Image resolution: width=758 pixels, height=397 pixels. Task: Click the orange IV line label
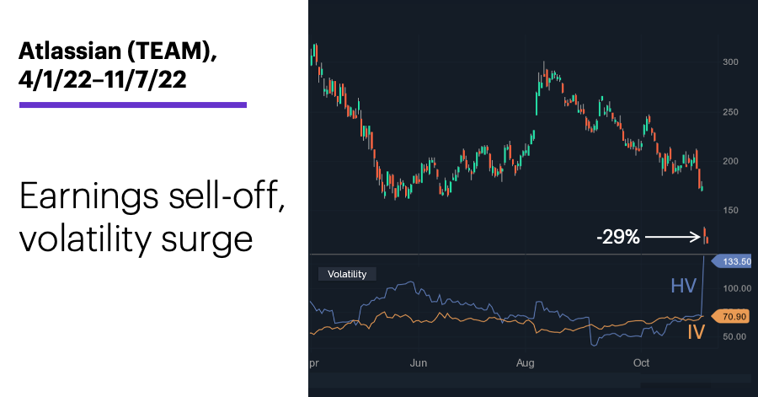pos(697,332)
